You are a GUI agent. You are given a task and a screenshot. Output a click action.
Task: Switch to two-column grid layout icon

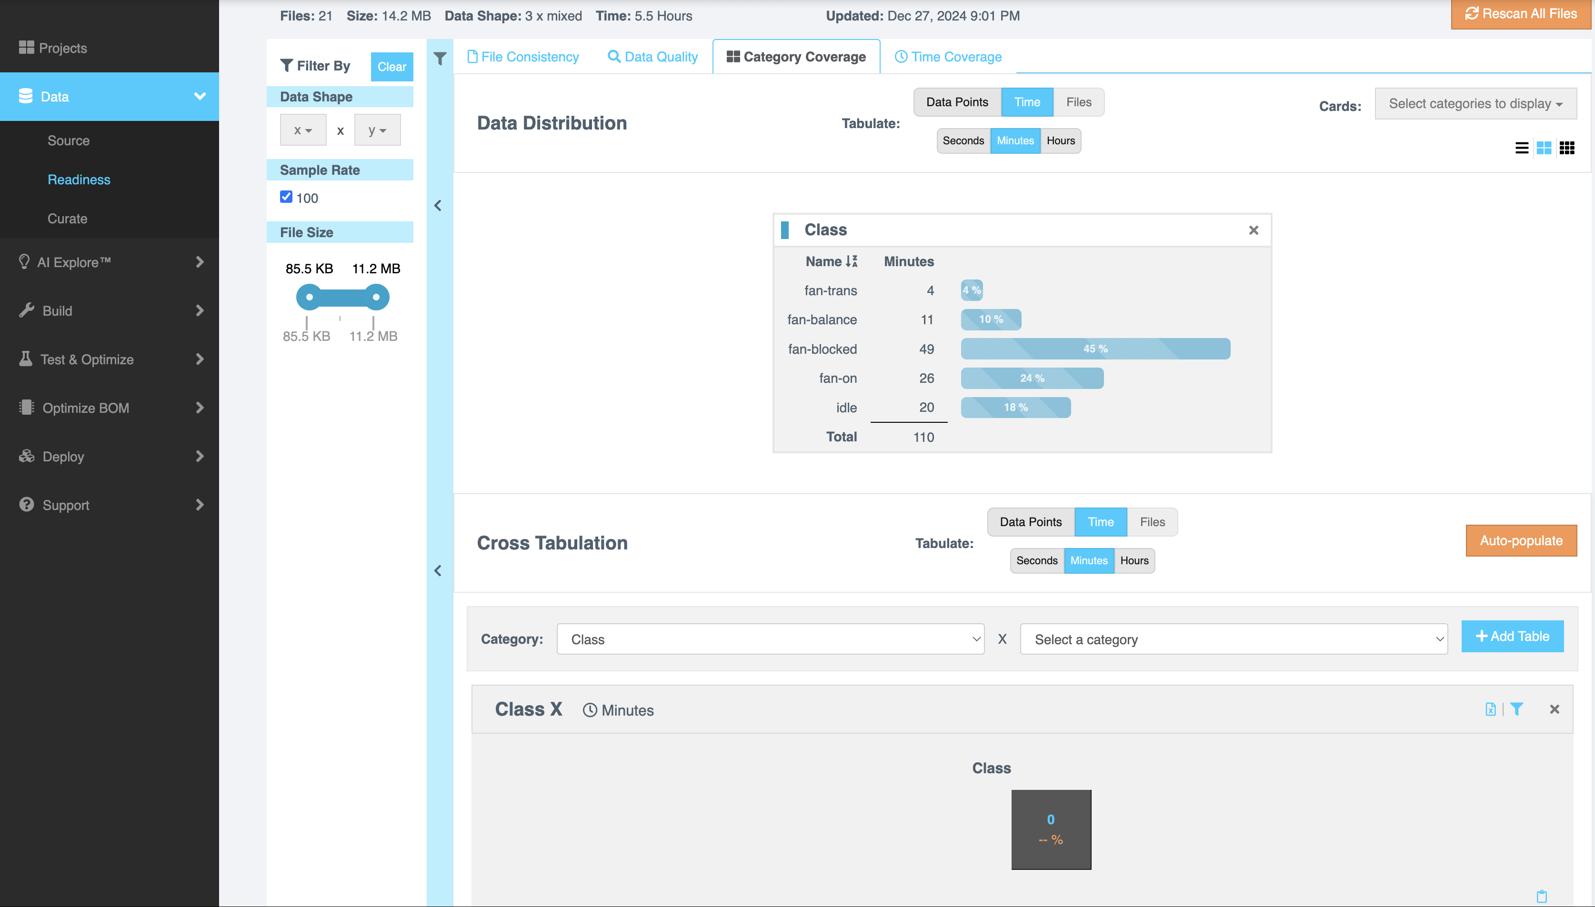click(x=1544, y=148)
